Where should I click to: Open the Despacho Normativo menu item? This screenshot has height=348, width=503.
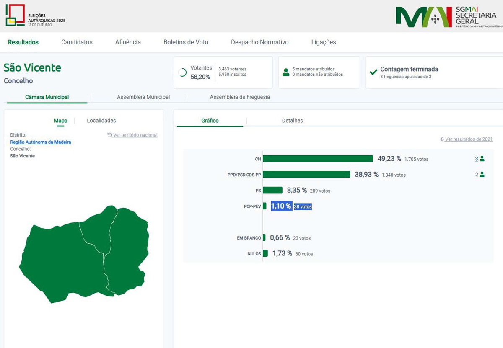pyautogui.click(x=259, y=42)
